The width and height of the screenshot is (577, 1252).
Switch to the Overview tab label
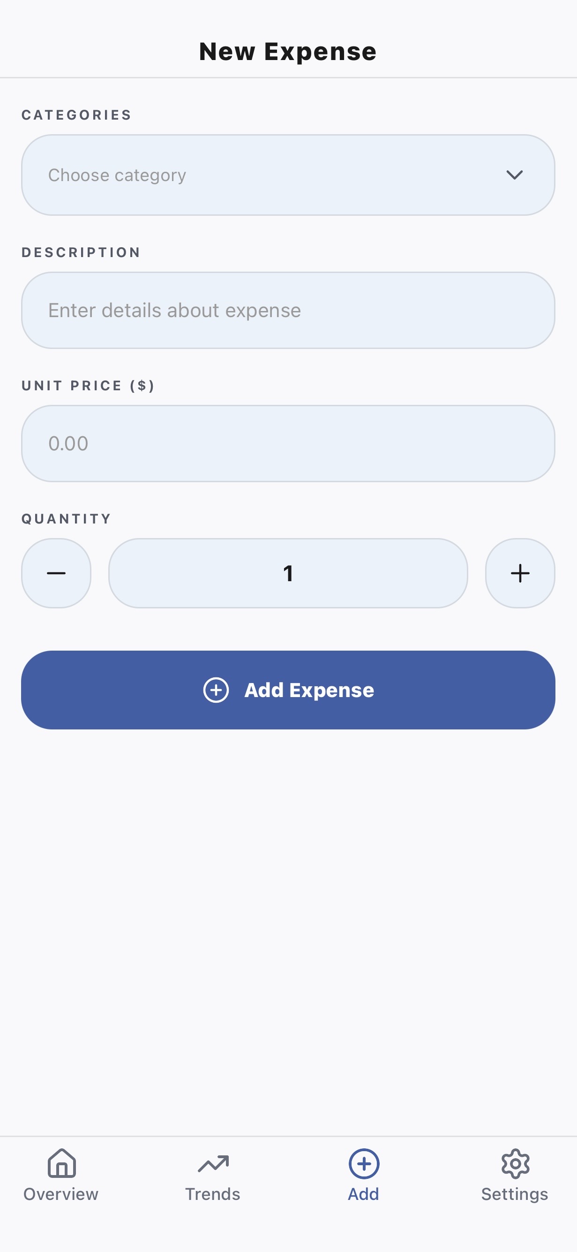pos(61,1194)
